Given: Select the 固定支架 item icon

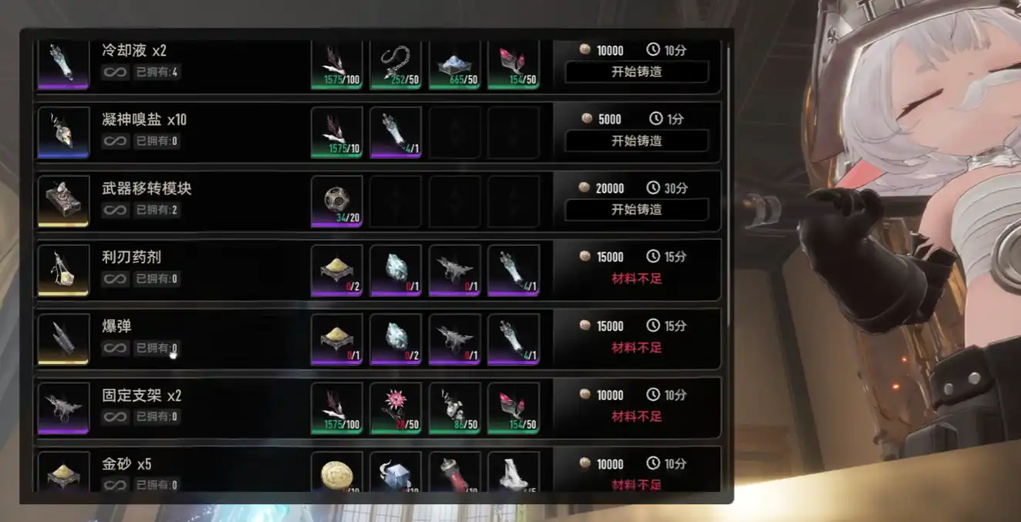Looking at the screenshot, I should click(63, 409).
